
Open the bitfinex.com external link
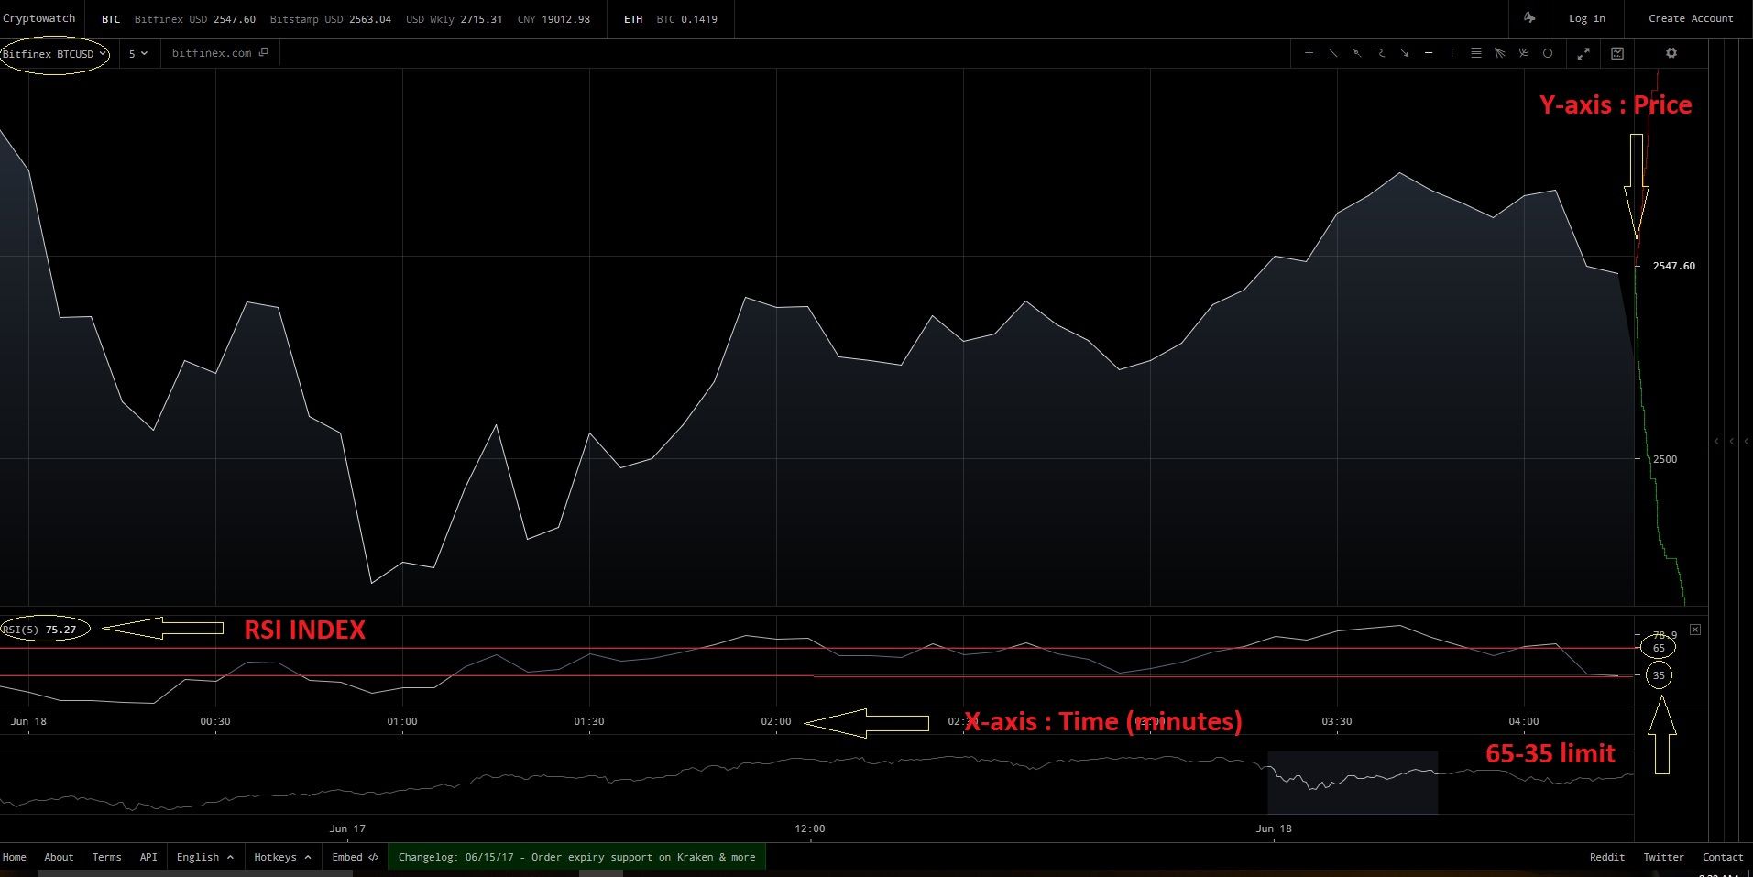220,53
